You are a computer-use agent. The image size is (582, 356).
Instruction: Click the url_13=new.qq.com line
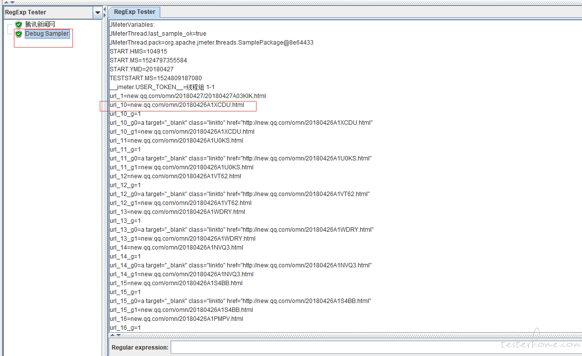177,211
